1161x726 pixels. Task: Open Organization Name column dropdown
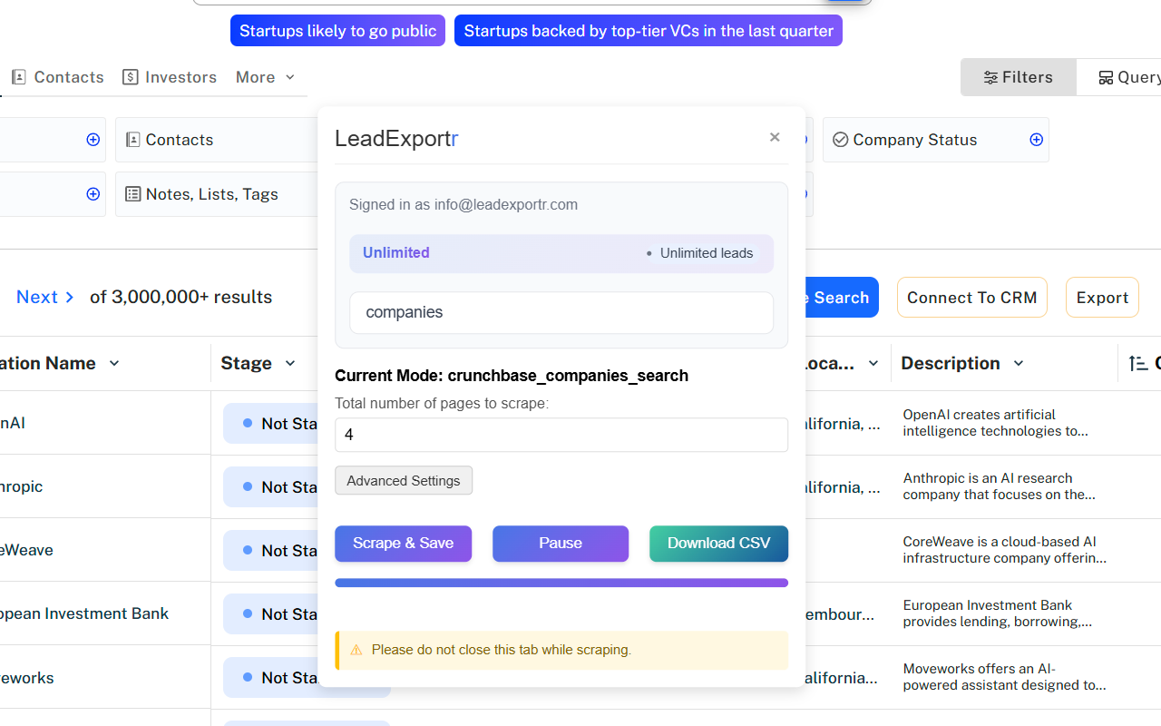[x=114, y=363]
